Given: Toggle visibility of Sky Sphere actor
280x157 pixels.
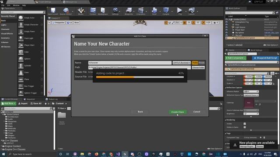Looking at the screenshot, I should point(227,33).
